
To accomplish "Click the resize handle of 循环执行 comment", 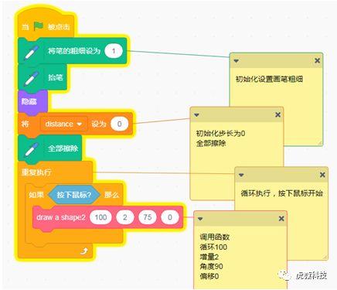I will coord(325,257).
